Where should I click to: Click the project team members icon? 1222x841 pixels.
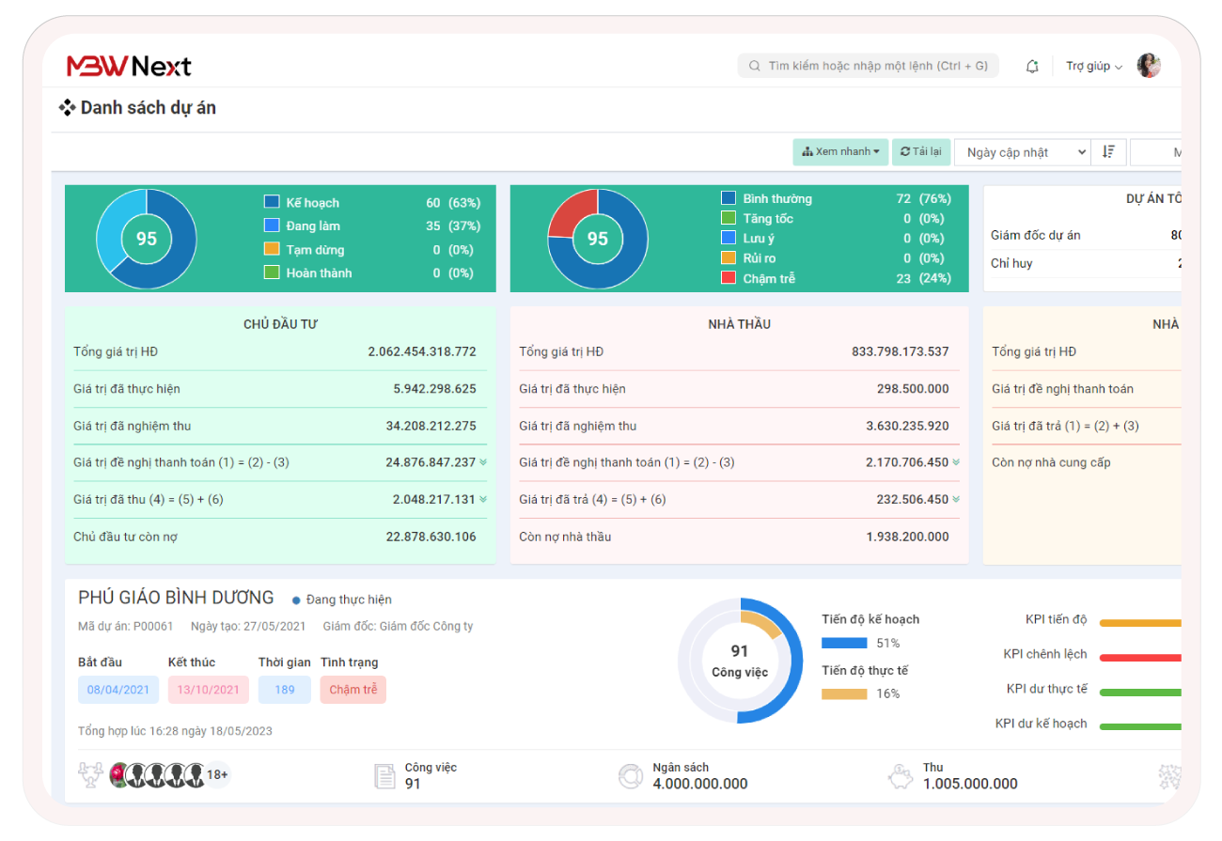tap(91, 774)
